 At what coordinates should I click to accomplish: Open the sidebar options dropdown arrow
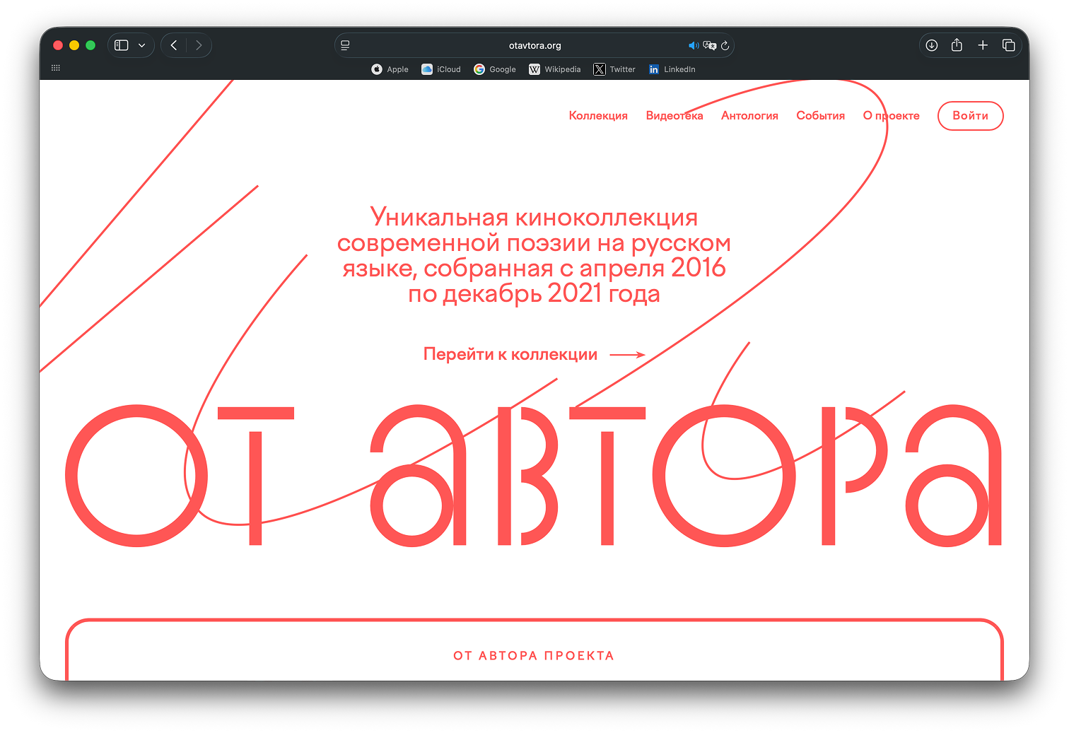(142, 45)
